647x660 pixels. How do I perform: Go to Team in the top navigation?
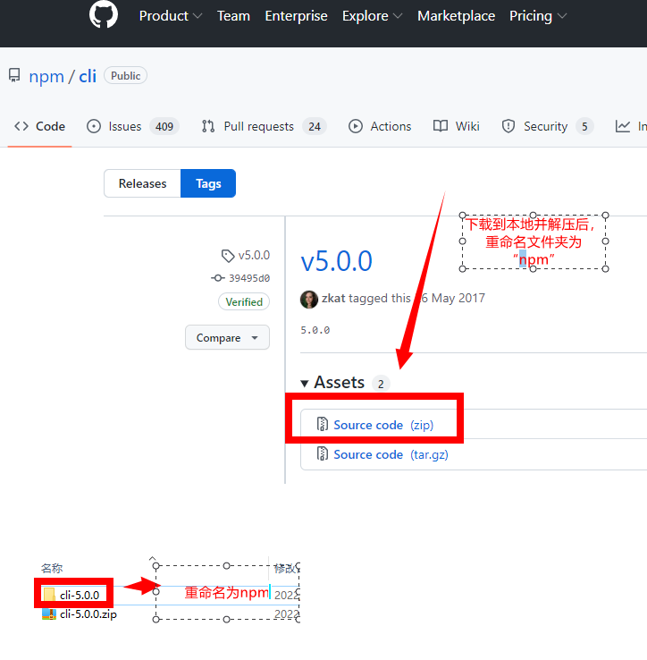pyautogui.click(x=233, y=16)
